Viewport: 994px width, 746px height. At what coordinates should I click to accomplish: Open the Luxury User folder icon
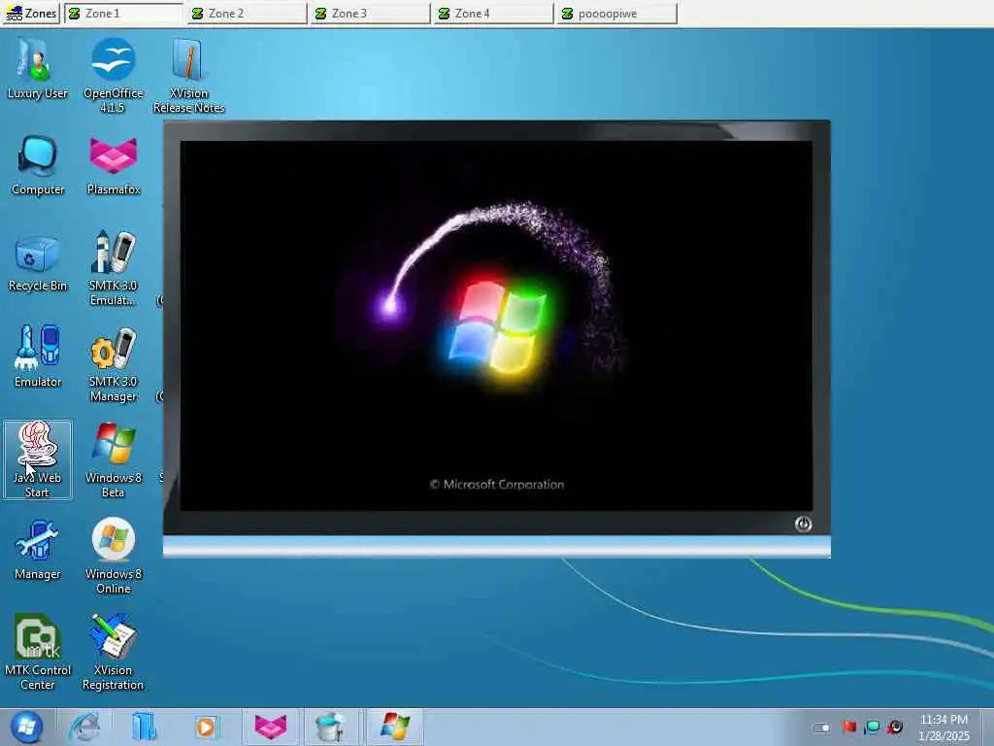(x=38, y=69)
